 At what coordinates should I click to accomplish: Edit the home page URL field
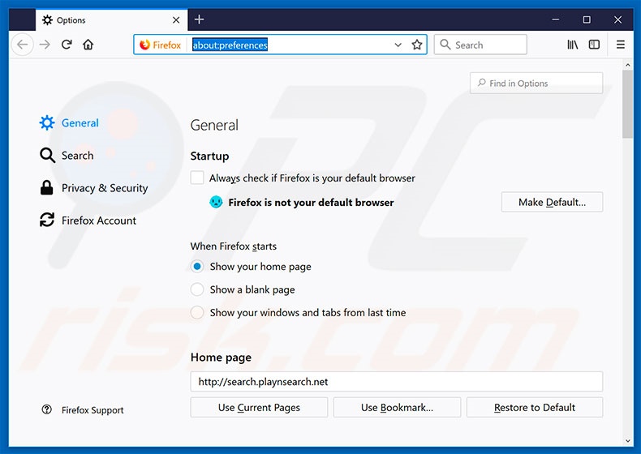click(397, 381)
